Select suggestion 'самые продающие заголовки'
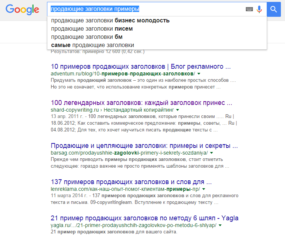Viewport: 285px width, 236px height. (157, 45)
